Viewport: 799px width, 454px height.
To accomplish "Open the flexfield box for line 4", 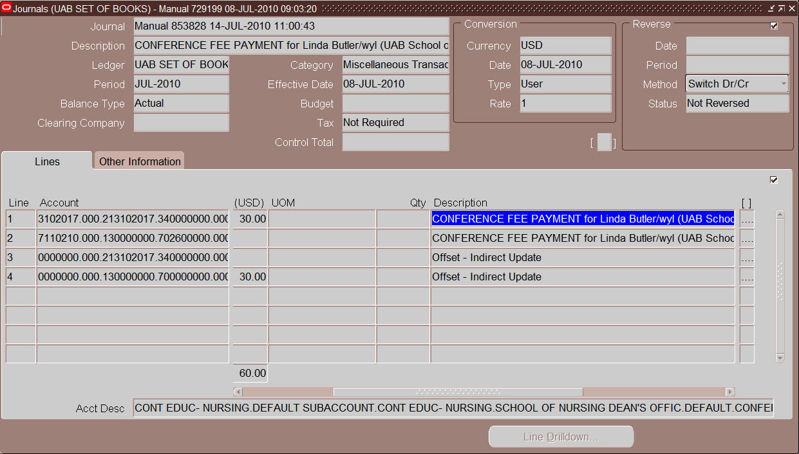I will tap(747, 277).
